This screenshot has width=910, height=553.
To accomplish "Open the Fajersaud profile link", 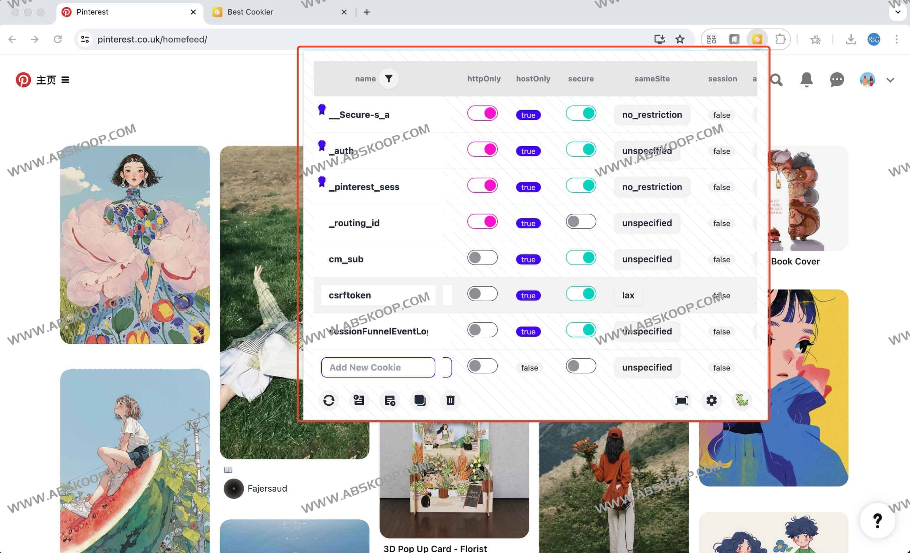I will [267, 488].
